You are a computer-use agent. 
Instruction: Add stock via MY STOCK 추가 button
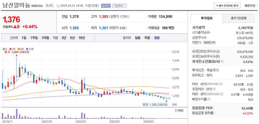(x=227, y=6)
